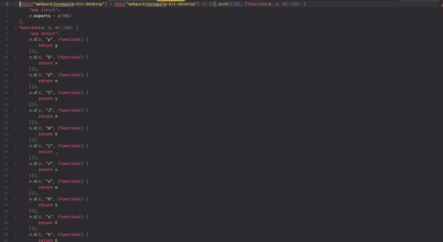Click "return b" on line 23
Viewport: 443px width, 242px height.
pos(48,134)
